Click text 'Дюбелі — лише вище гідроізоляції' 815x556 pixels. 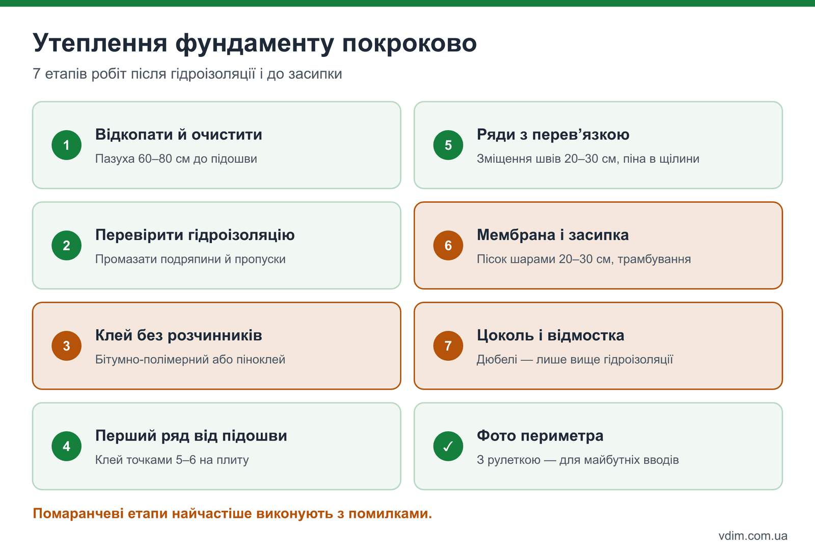point(575,360)
